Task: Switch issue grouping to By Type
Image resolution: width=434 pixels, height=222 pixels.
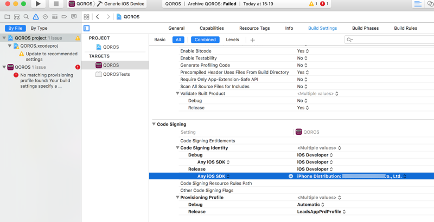Action: [x=39, y=28]
